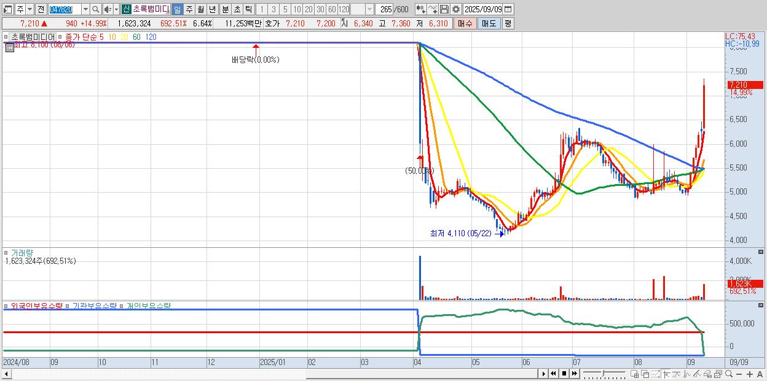Click the horizontal scrollbar left arrow
This screenshot has width=767, height=381.
[7, 374]
